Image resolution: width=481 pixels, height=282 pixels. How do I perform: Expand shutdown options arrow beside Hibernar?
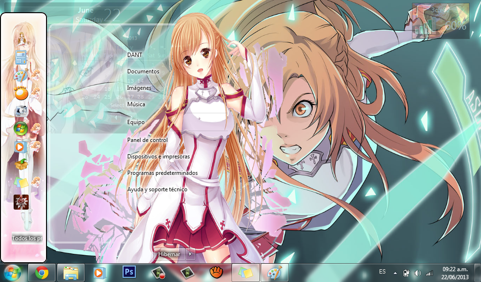coord(190,254)
